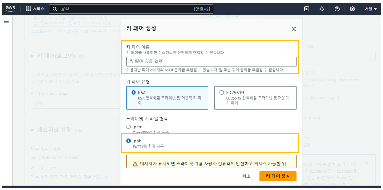Collapse the 네트워크 설정 section
Screen dimensions: 383x190
(x=32, y=130)
